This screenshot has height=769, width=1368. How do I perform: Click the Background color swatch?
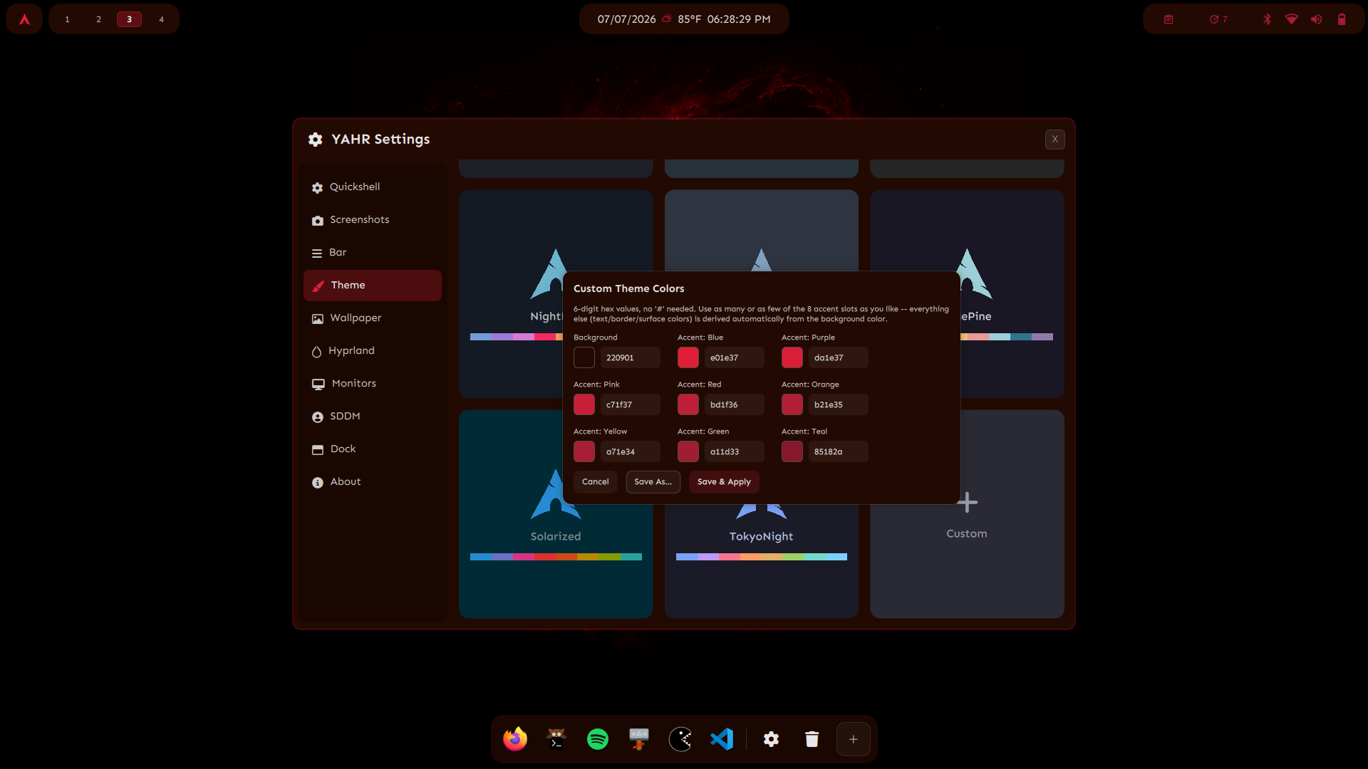(x=584, y=357)
